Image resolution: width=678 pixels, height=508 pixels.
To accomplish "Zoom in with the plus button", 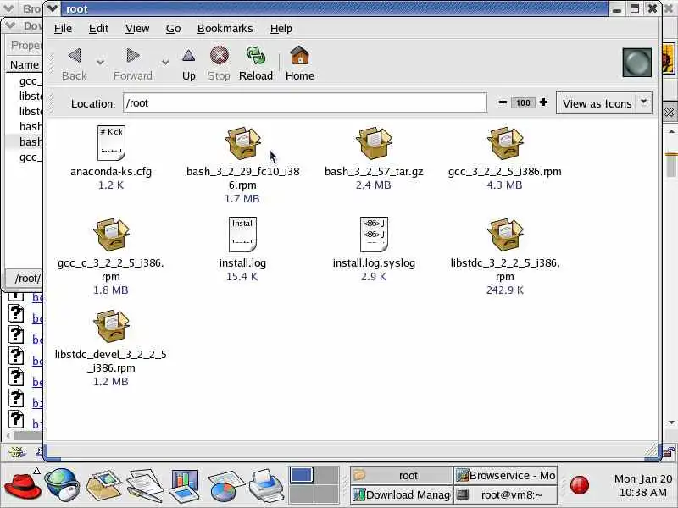I will coord(543,102).
